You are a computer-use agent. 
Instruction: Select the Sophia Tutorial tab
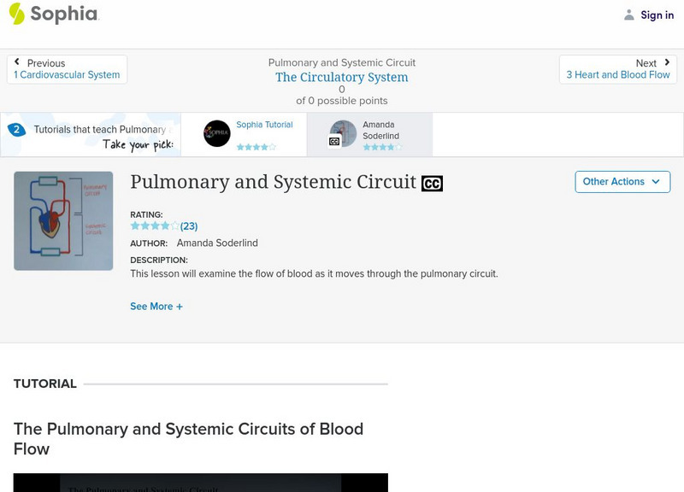point(264,125)
